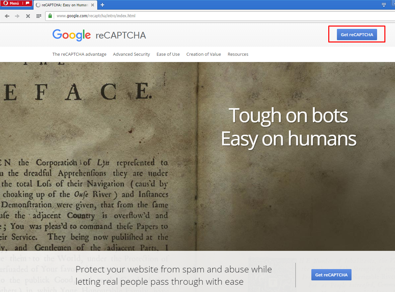Go to Advanced Security section
Screen dimensions: 395x292
131,54
